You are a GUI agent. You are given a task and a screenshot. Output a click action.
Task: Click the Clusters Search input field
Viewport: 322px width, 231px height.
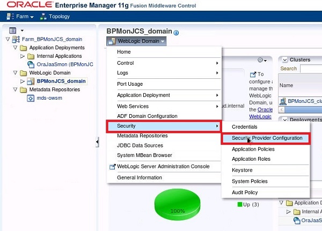(x=311, y=69)
